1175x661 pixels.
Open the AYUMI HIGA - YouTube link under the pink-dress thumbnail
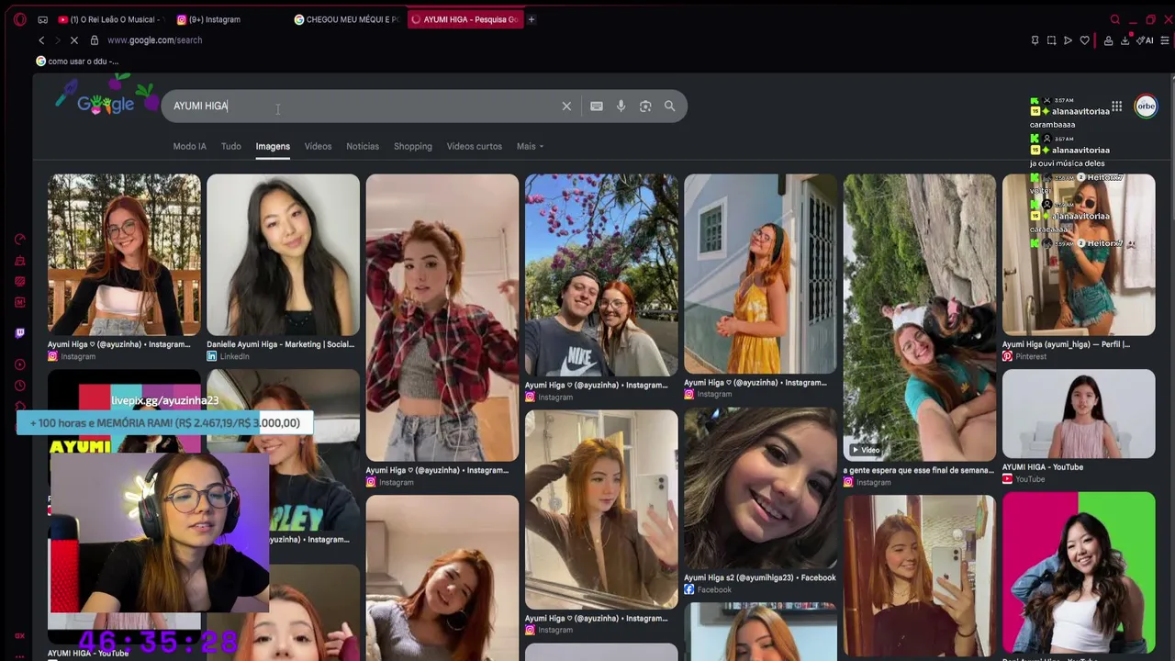click(x=1043, y=467)
